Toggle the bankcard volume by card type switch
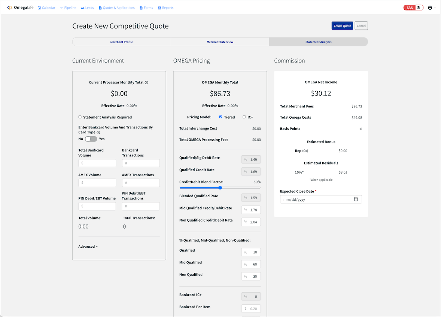This screenshot has width=441, height=317. pyautogui.click(x=91, y=139)
